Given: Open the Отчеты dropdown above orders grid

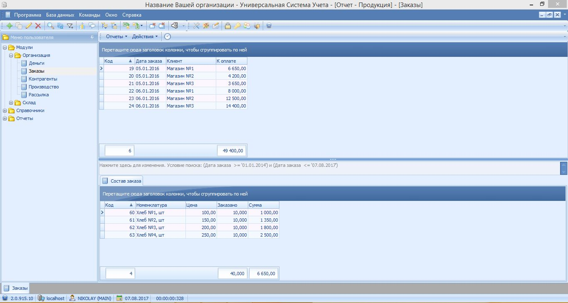Looking at the screenshot, I should [116, 37].
